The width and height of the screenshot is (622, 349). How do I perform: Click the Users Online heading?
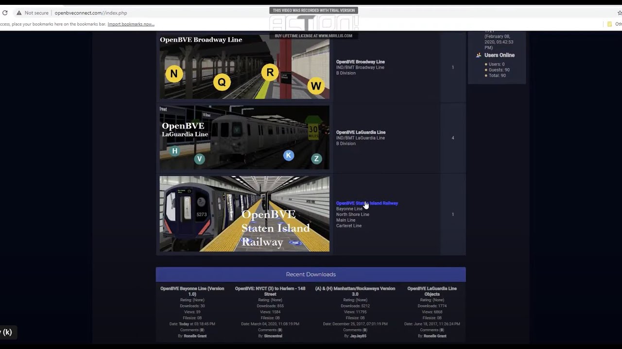click(x=500, y=55)
